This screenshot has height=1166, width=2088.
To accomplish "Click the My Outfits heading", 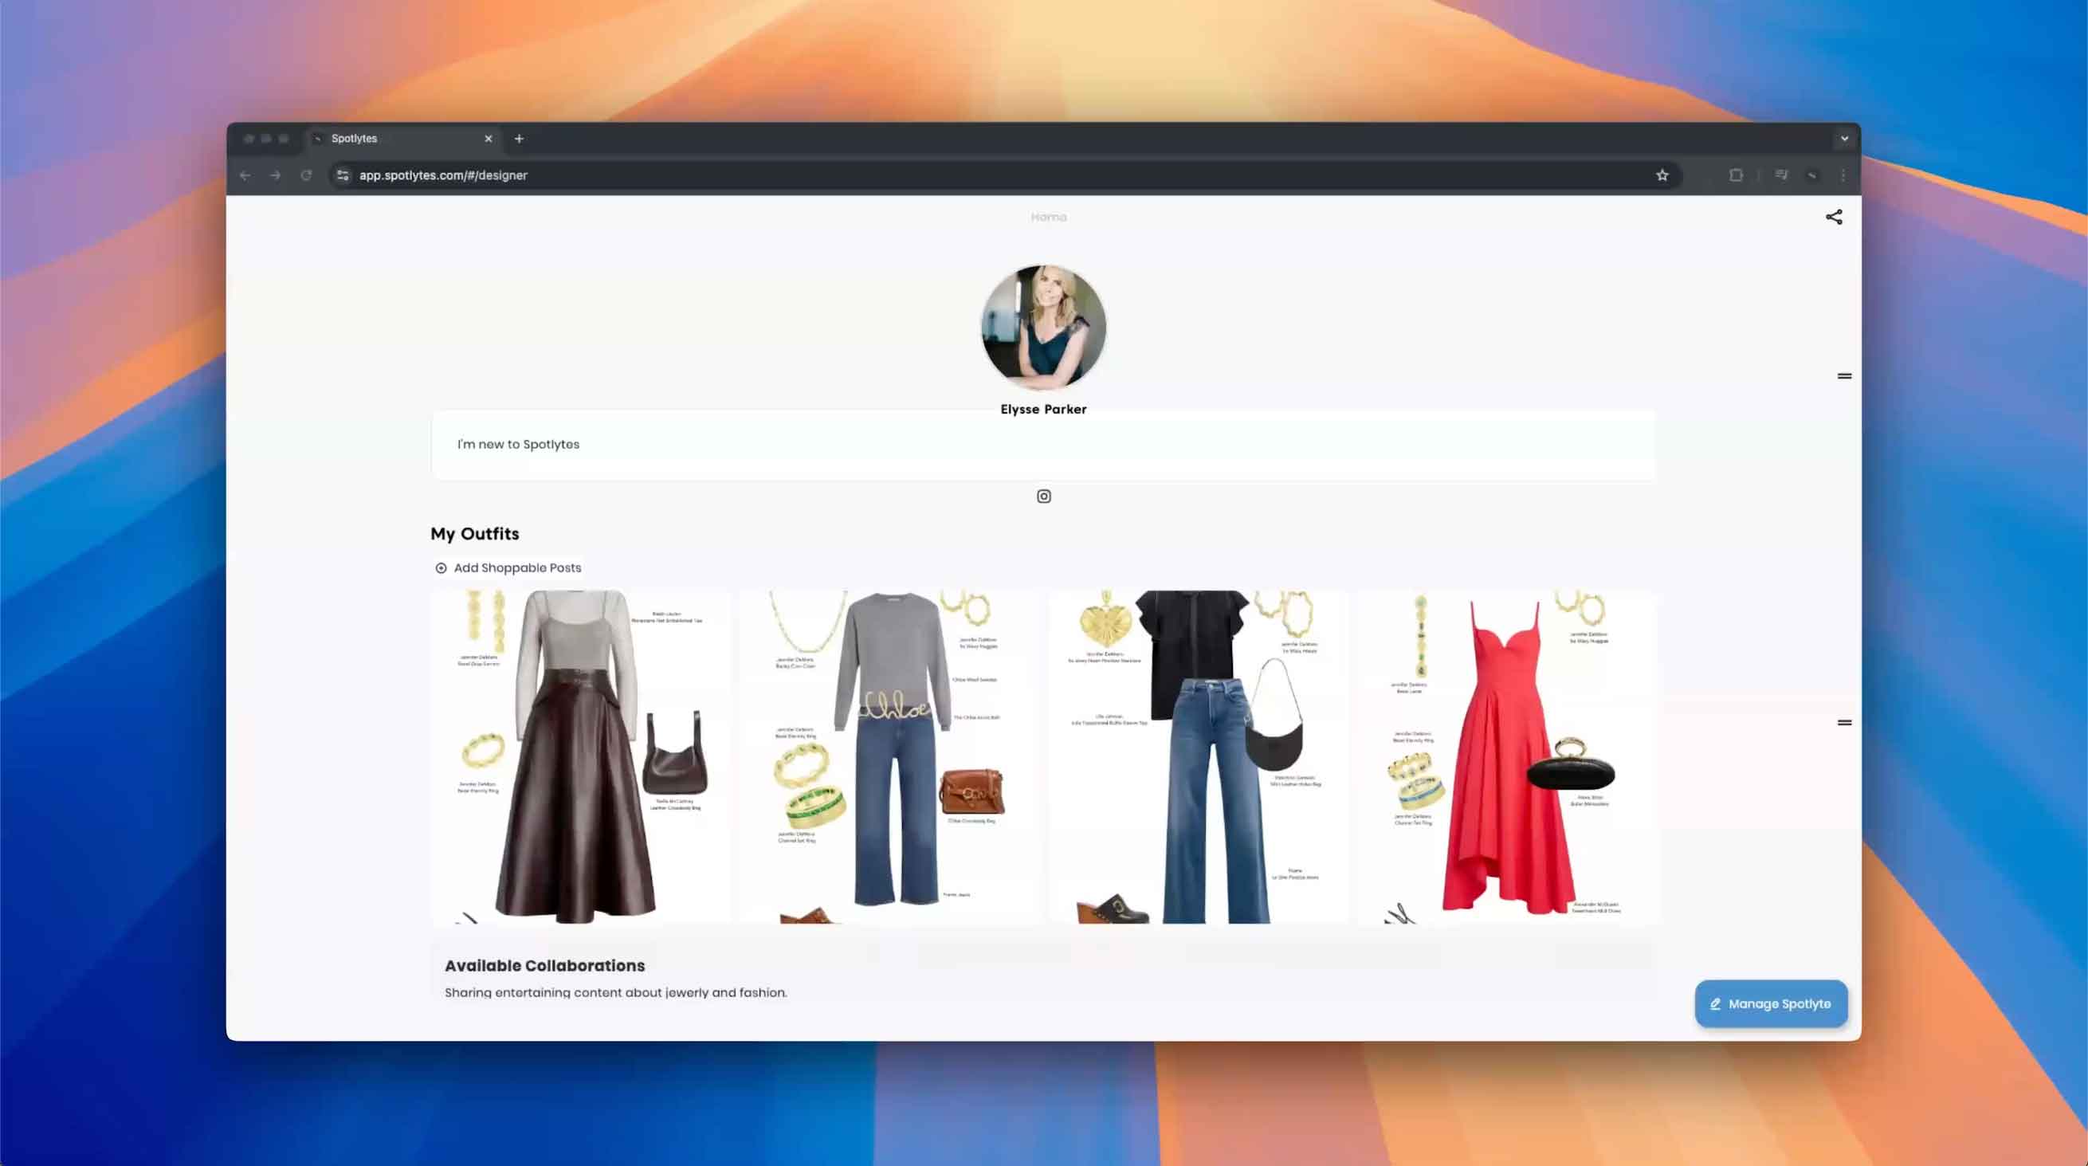I will [x=475, y=533].
